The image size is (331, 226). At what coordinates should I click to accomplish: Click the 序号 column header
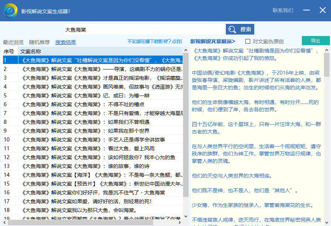pyautogui.click(x=10, y=51)
